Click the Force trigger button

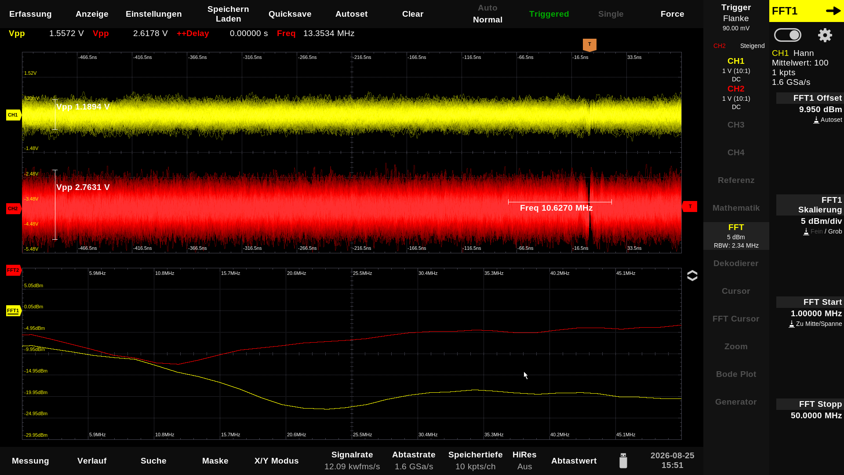[672, 14]
